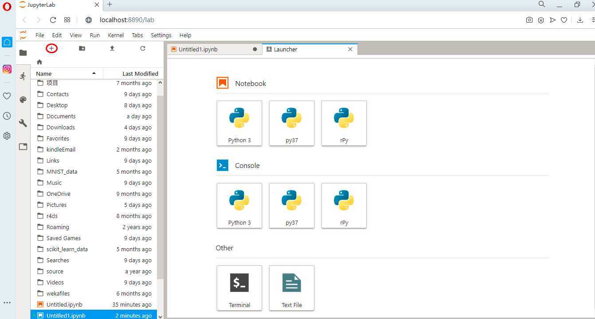This screenshot has height=319, width=595.
Task: Start a Python 3 console
Action: (239, 206)
